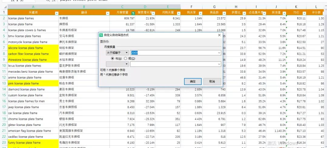Close the 自定义自动筛选方式 dialog
Image resolution: width=327 pixels, height=148 pixels.
(219, 35)
